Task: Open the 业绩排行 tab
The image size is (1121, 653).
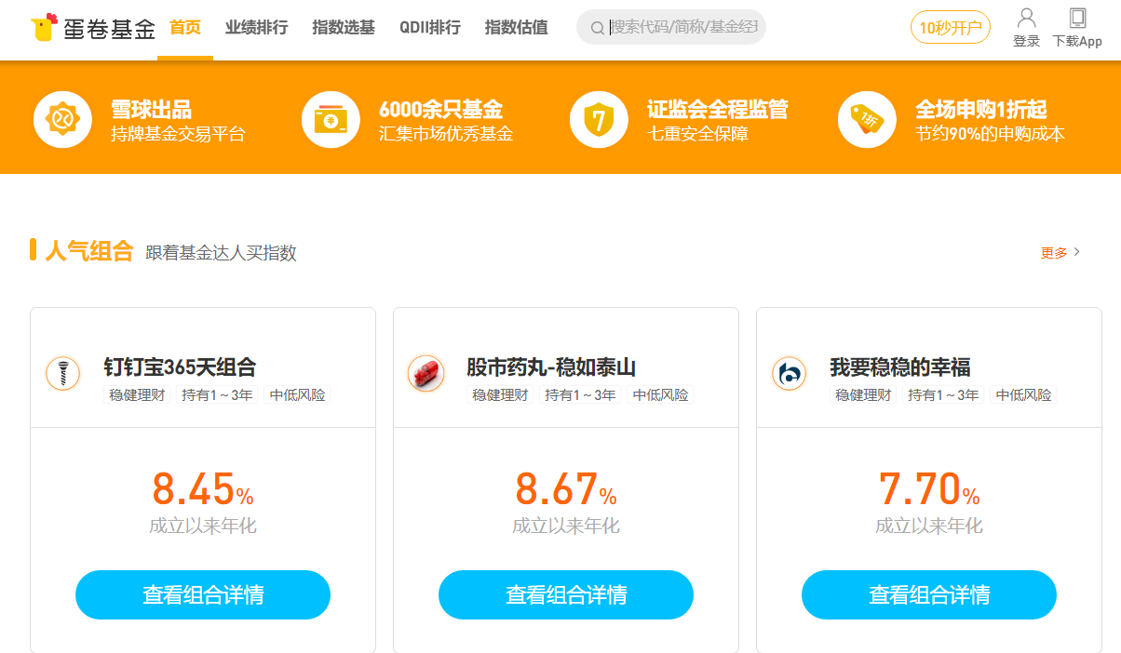Action: tap(257, 27)
